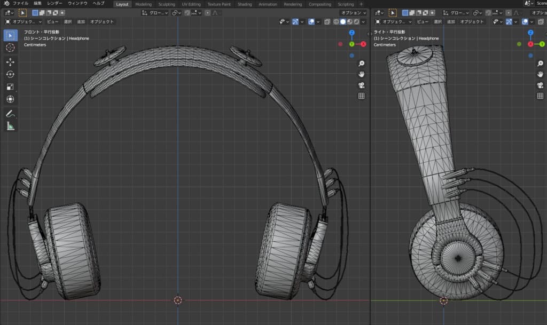The image size is (547, 325).
Task: Click ビュー in the right viewport header
Action: click(422, 22)
